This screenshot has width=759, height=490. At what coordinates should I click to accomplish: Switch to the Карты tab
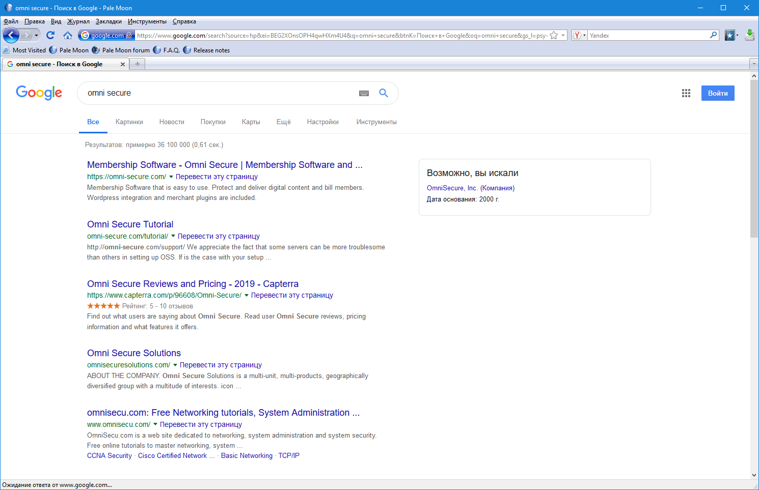coord(251,122)
